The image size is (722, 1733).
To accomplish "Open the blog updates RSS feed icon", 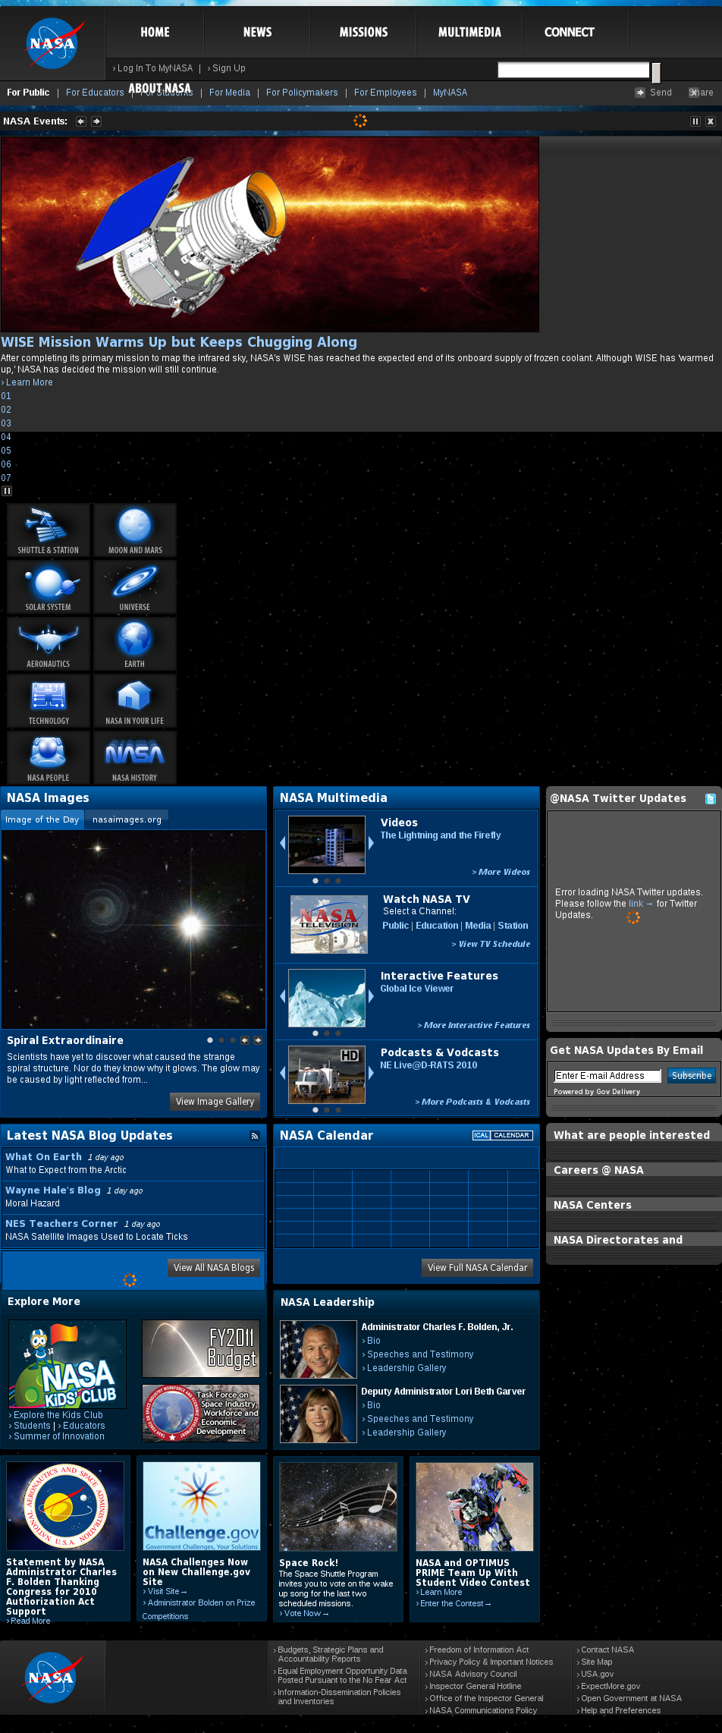I will tap(255, 1136).
